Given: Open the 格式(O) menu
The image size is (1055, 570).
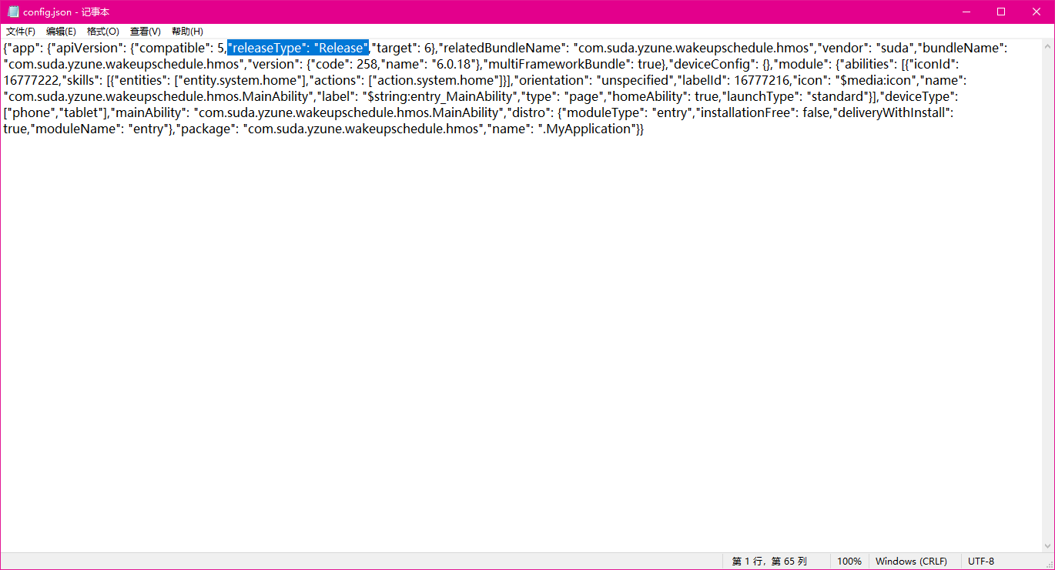Looking at the screenshot, I should (103, 32).
